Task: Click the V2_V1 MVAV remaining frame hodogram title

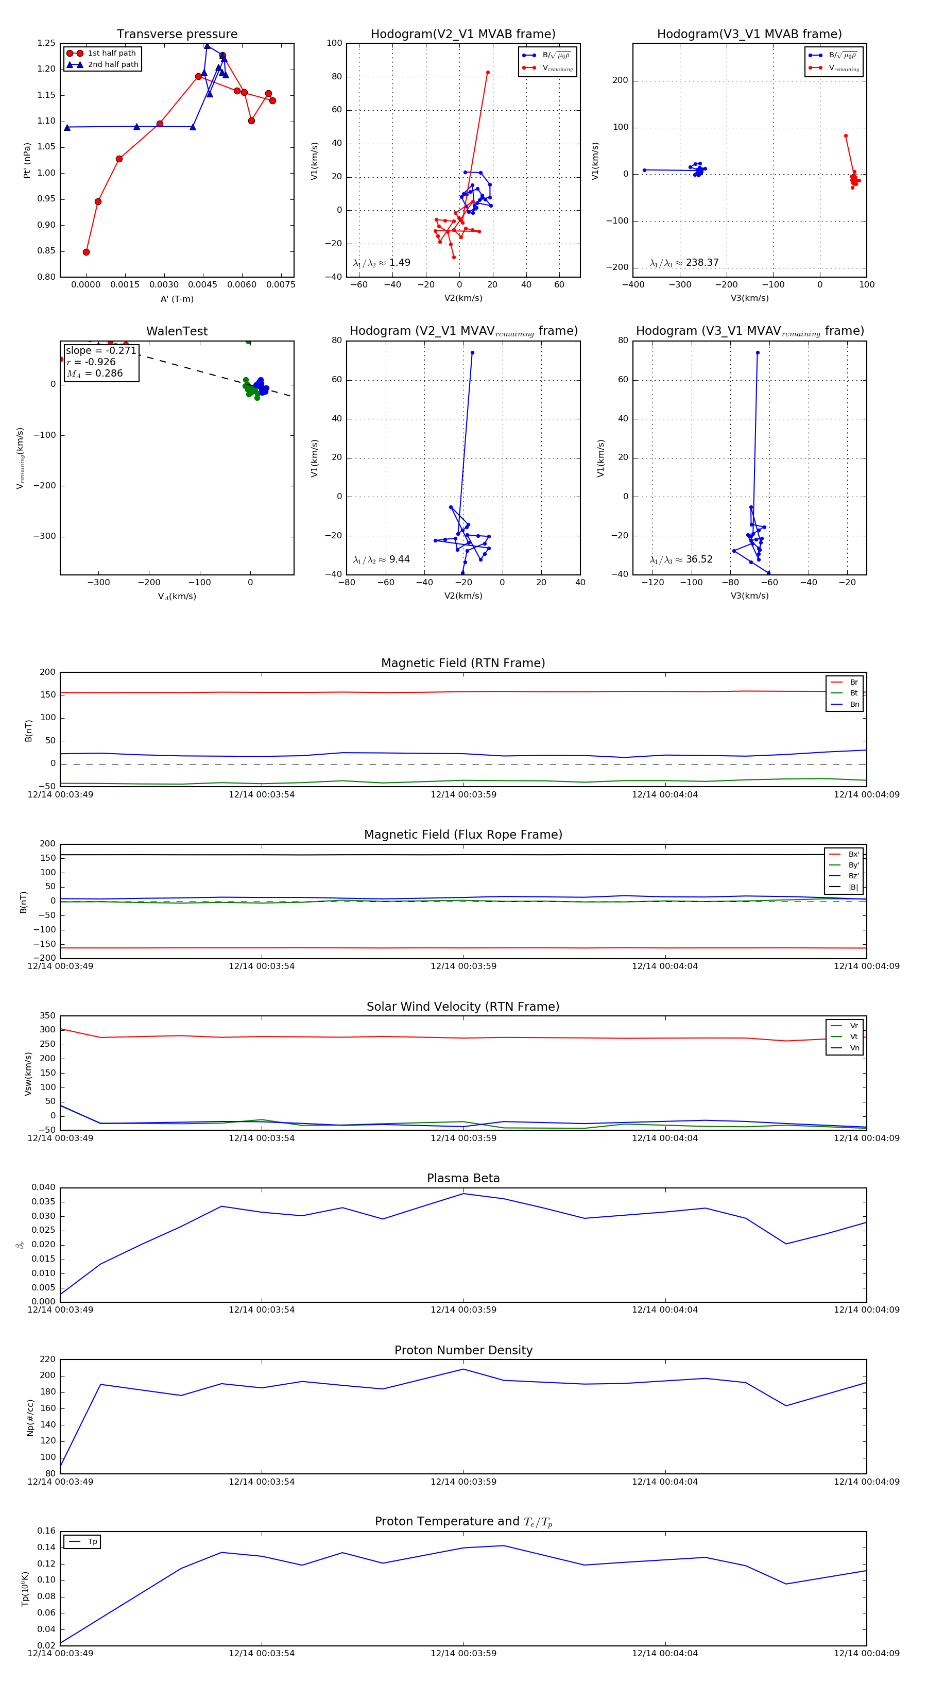Action: tap(463, 331)
